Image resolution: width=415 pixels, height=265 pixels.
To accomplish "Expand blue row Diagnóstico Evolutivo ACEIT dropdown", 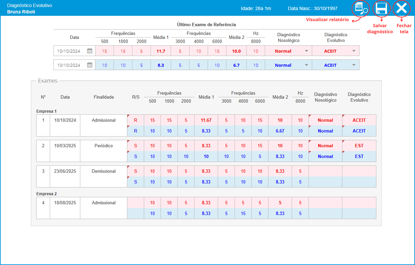I will point(354,65).
